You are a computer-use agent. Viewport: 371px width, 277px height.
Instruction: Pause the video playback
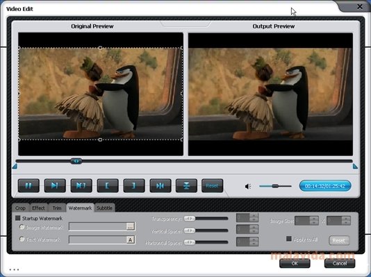click(x=28, y=185)
